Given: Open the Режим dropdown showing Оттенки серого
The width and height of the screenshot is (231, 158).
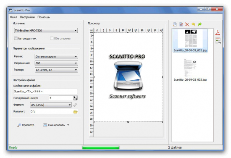Looking at the screenshot, I should click(56, 56).
